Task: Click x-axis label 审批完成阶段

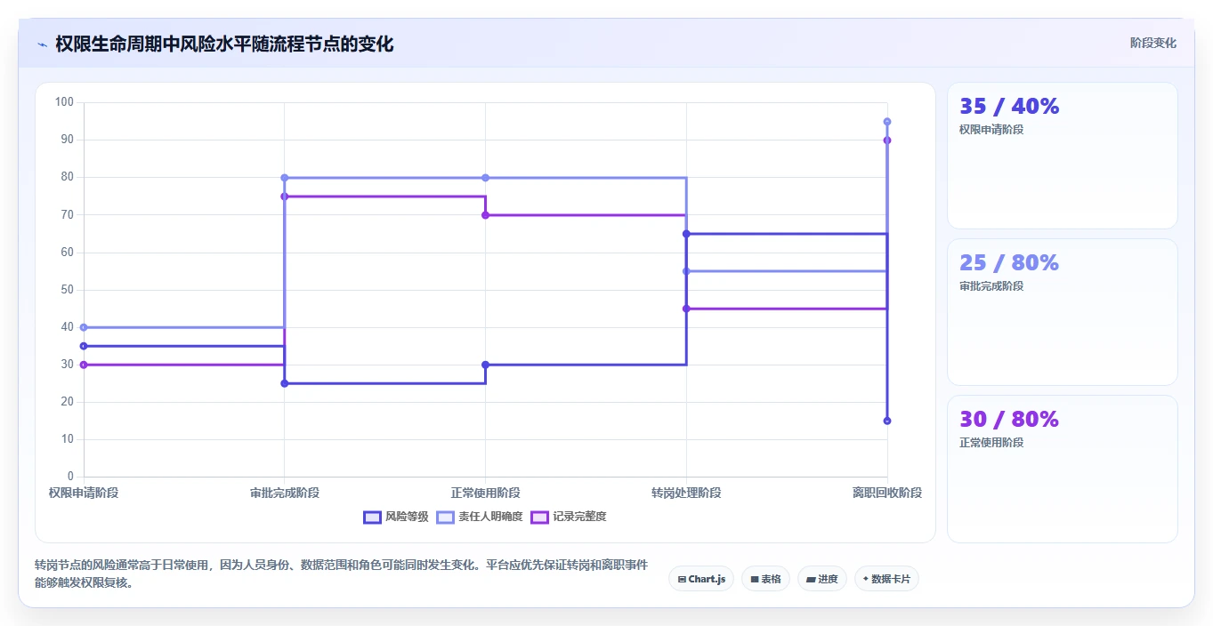Action: [x=285, y=493]
